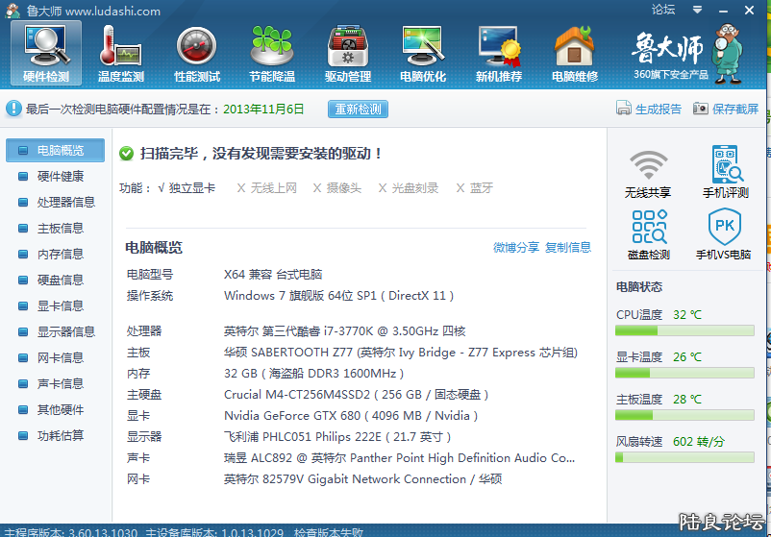
Task: Go to 显卡信息 sidebar entry
Action: point(60,306)
